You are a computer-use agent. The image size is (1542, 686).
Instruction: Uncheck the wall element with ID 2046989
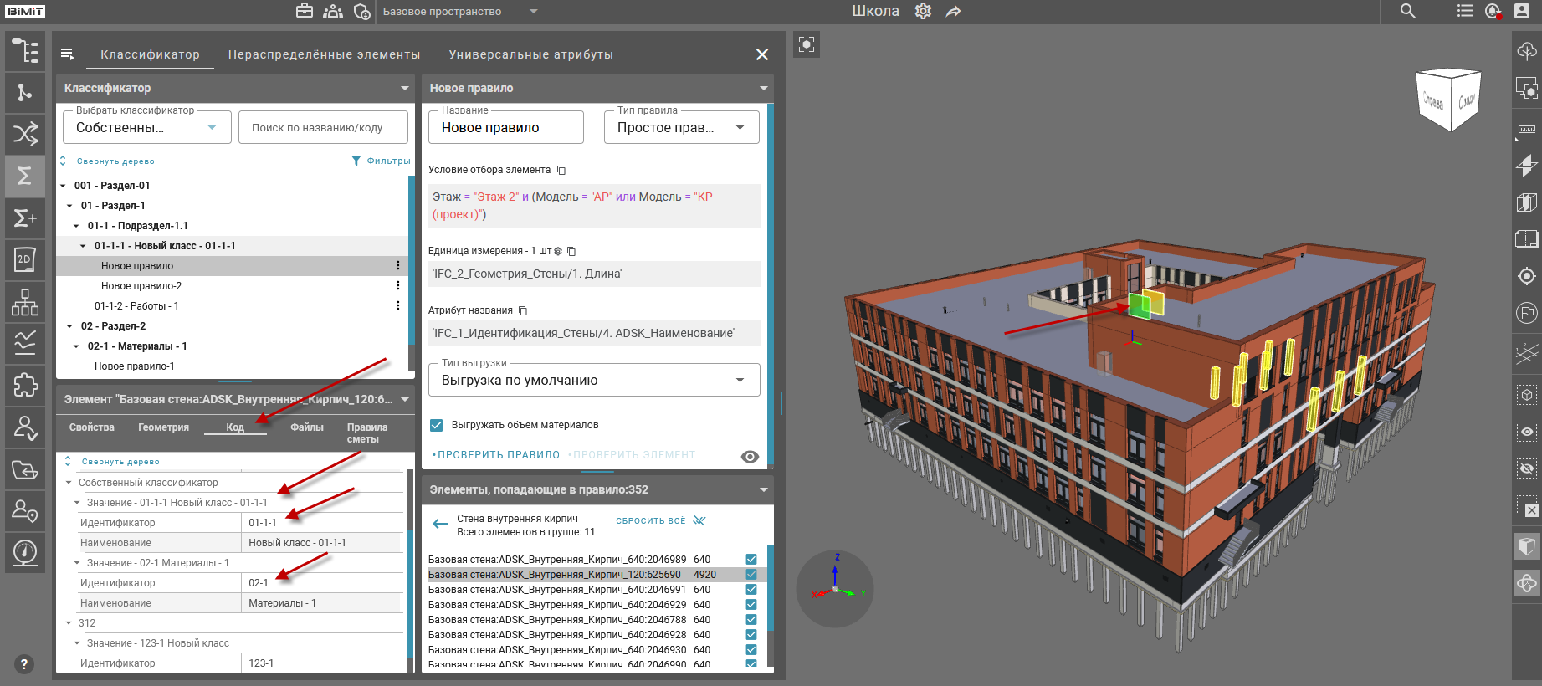(x=751, y=560)
